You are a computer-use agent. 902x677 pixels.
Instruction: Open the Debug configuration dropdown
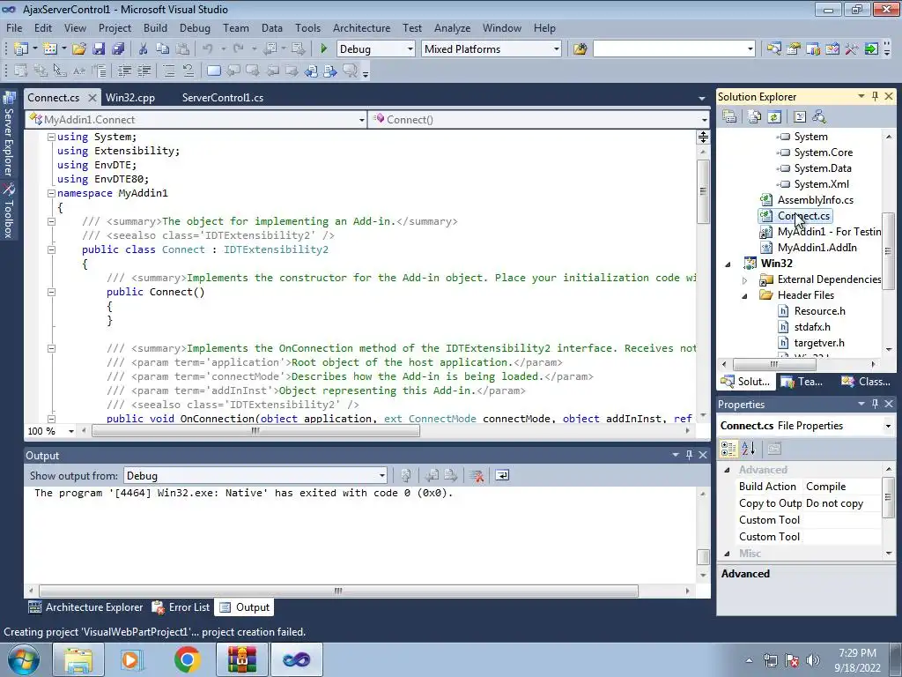click(x=410, y=49)
